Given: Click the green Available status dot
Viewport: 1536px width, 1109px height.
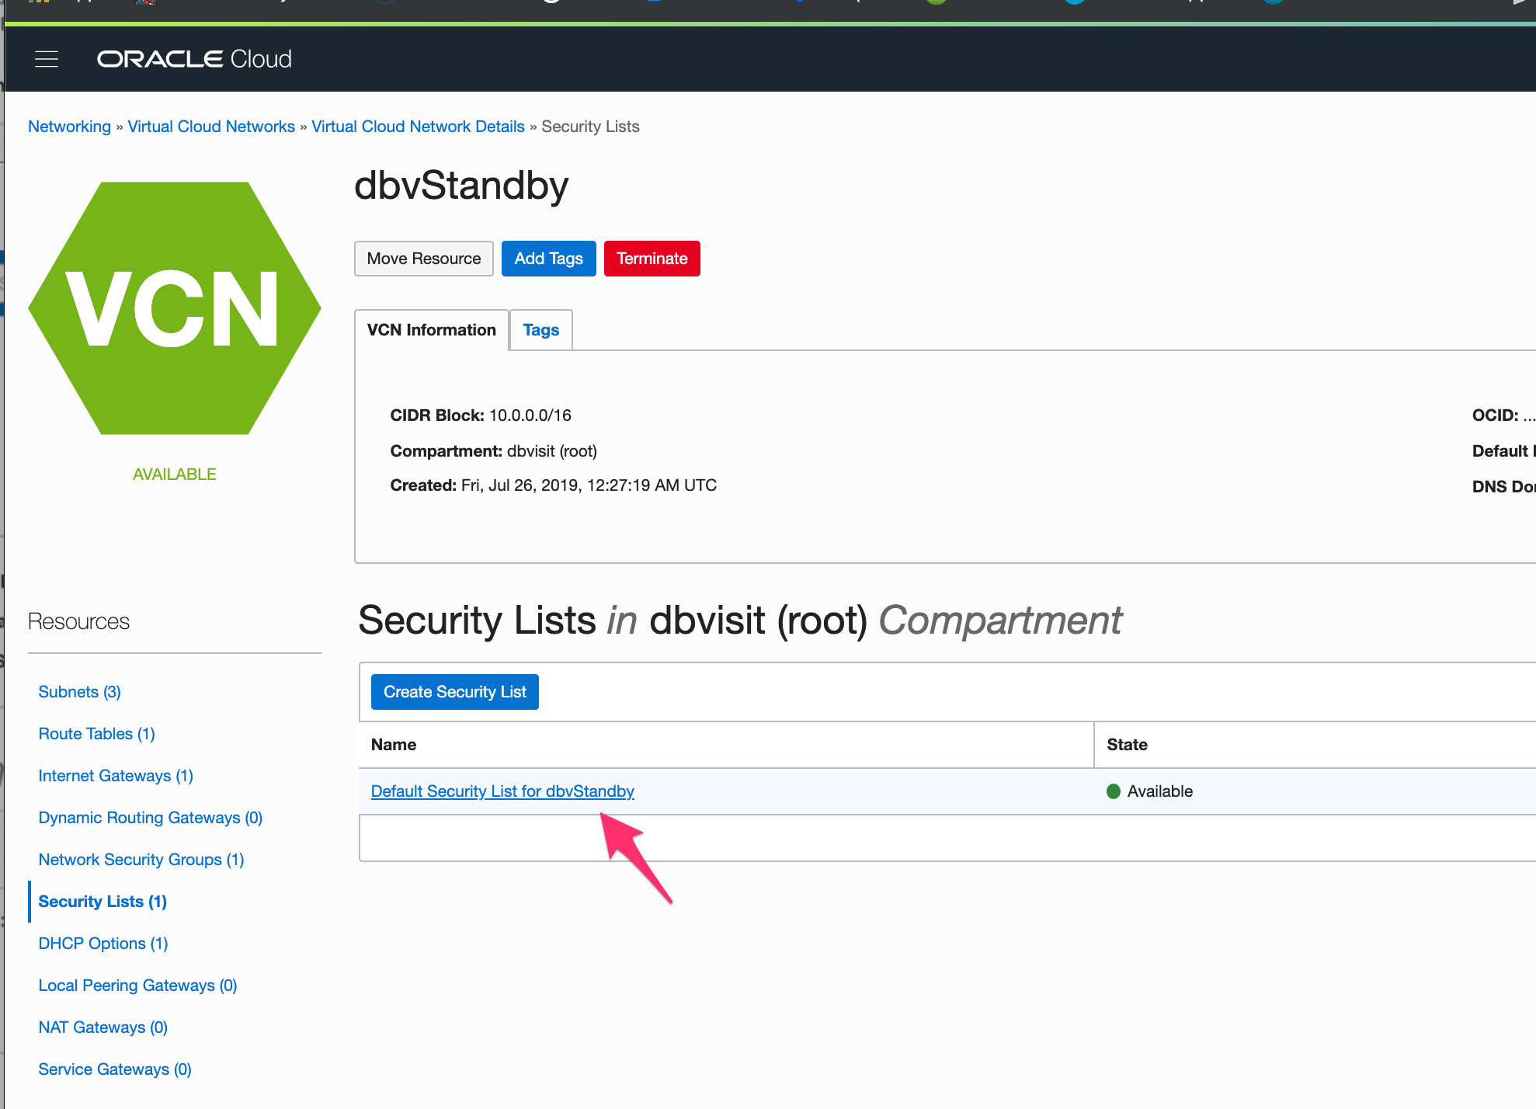Looking at the screenshot, I should tap(1114, 791).
